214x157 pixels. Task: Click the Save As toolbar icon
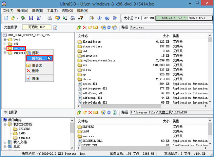tap(39, 18)
